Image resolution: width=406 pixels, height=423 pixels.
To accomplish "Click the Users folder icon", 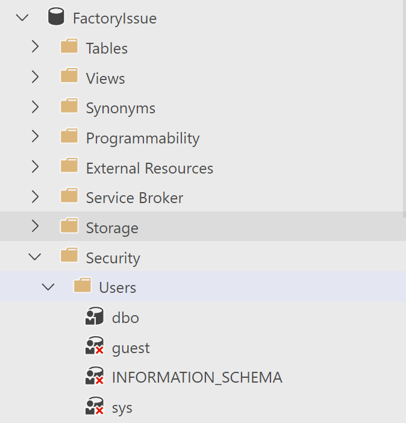I will pos(83,285).
